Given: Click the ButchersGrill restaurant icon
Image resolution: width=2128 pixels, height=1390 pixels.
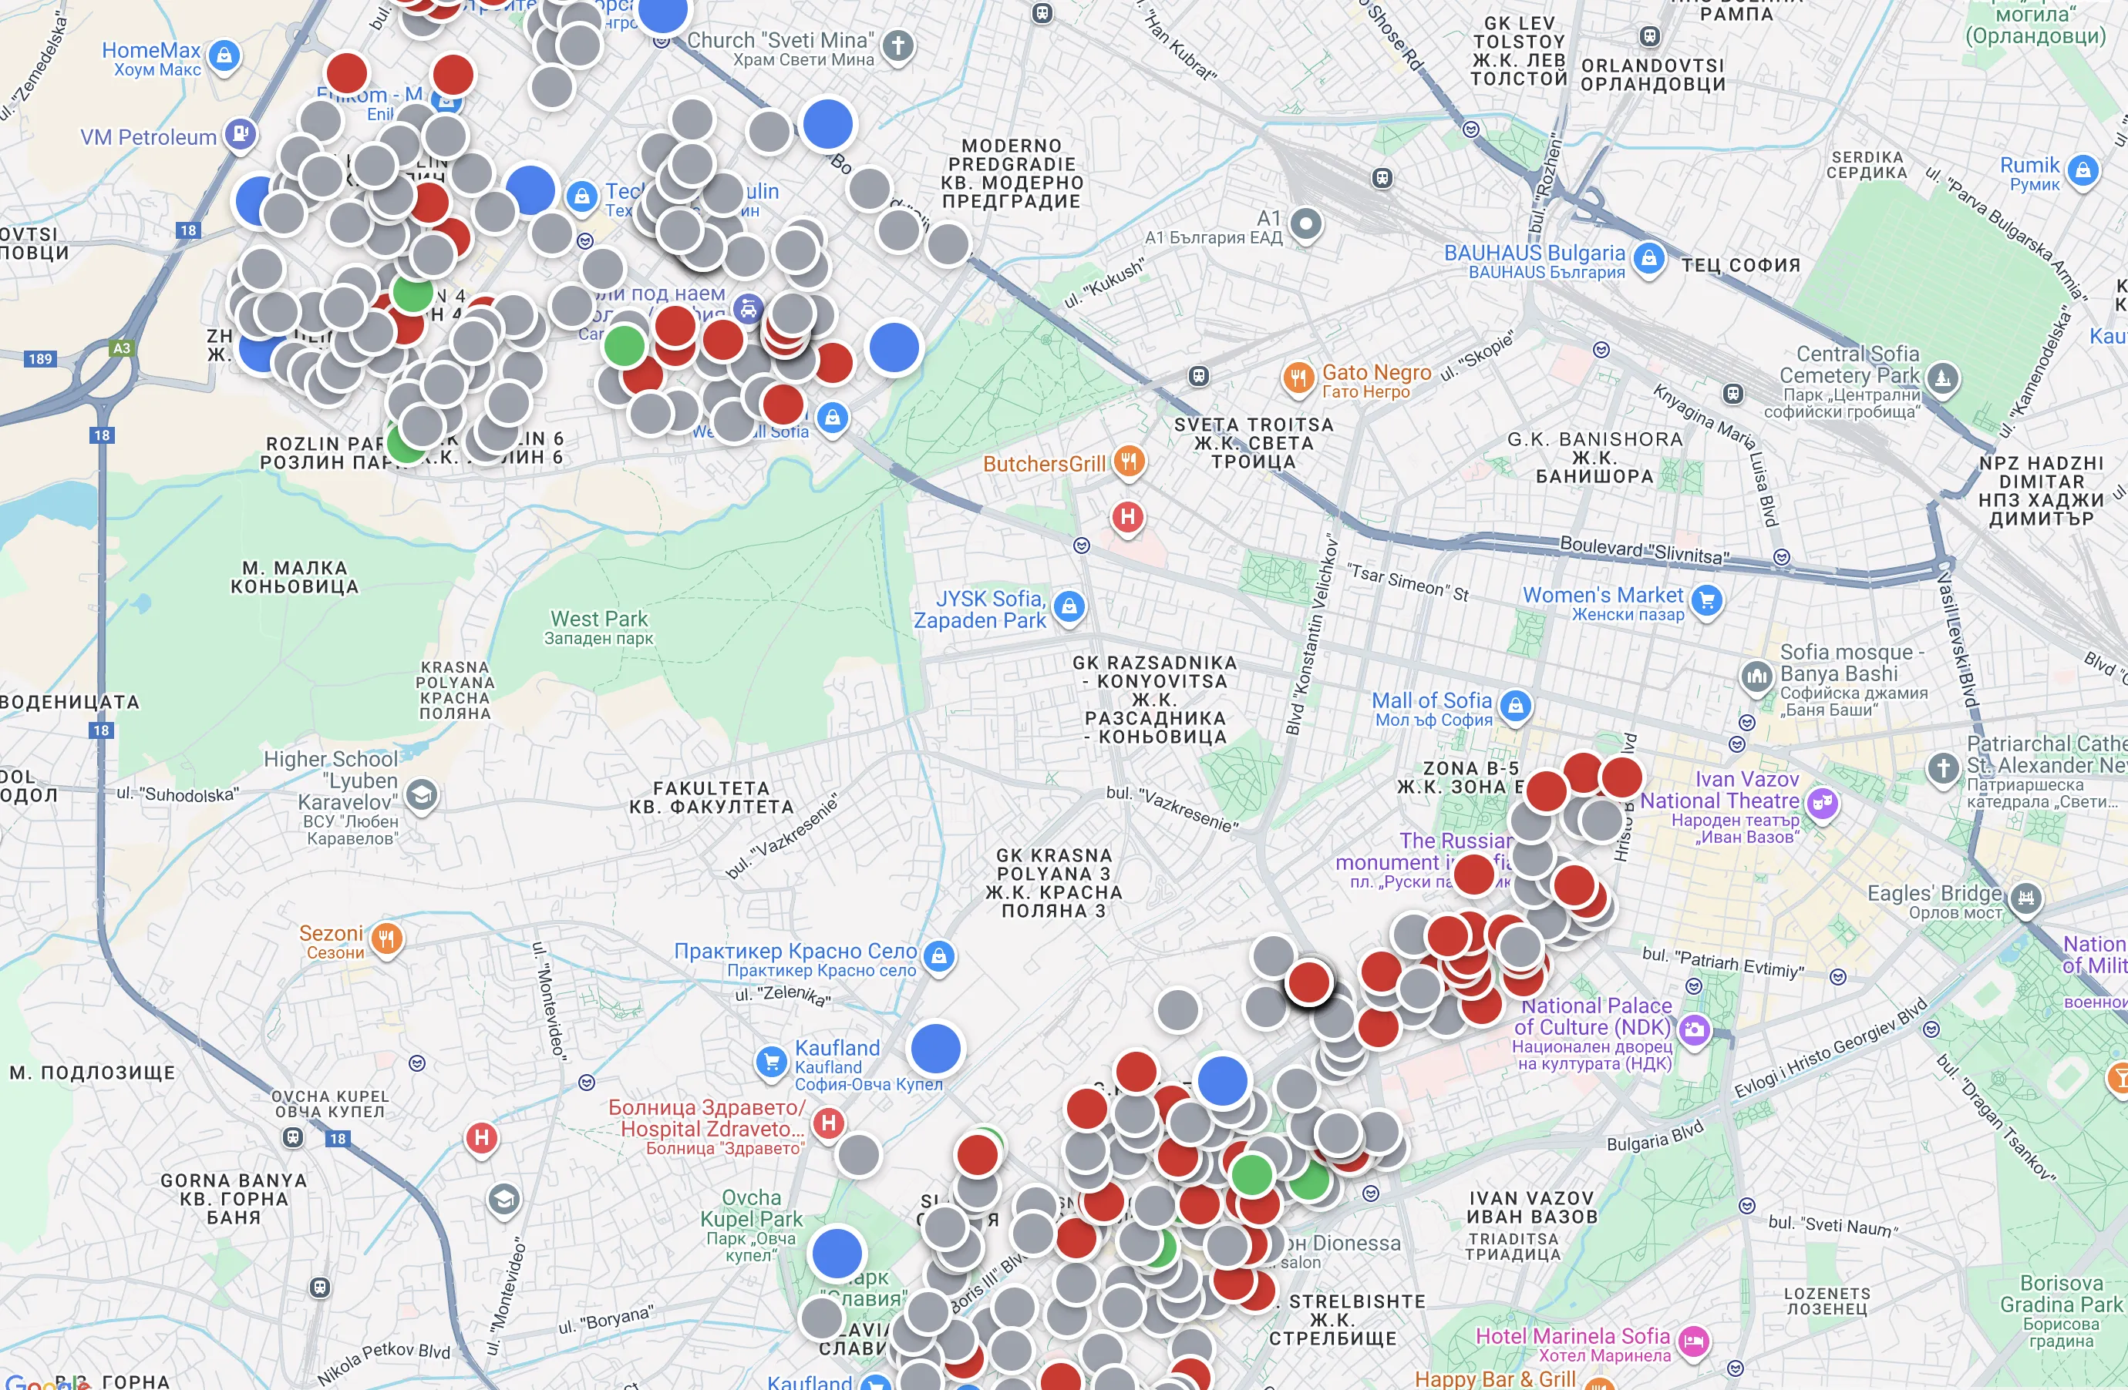Looking at the screenshot, I should pos(1130,462).
